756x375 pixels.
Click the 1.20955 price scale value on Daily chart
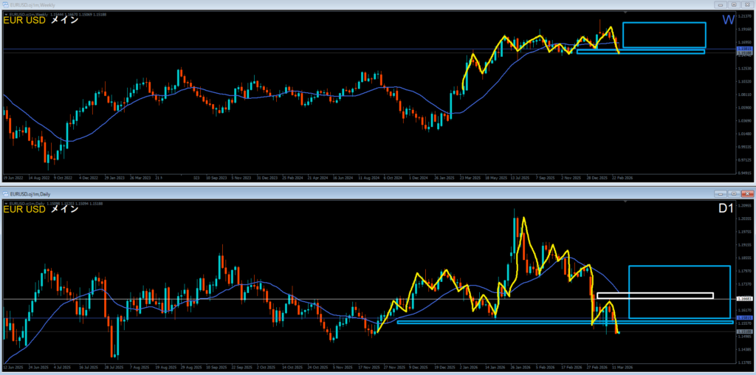click(x=743, y=206)
